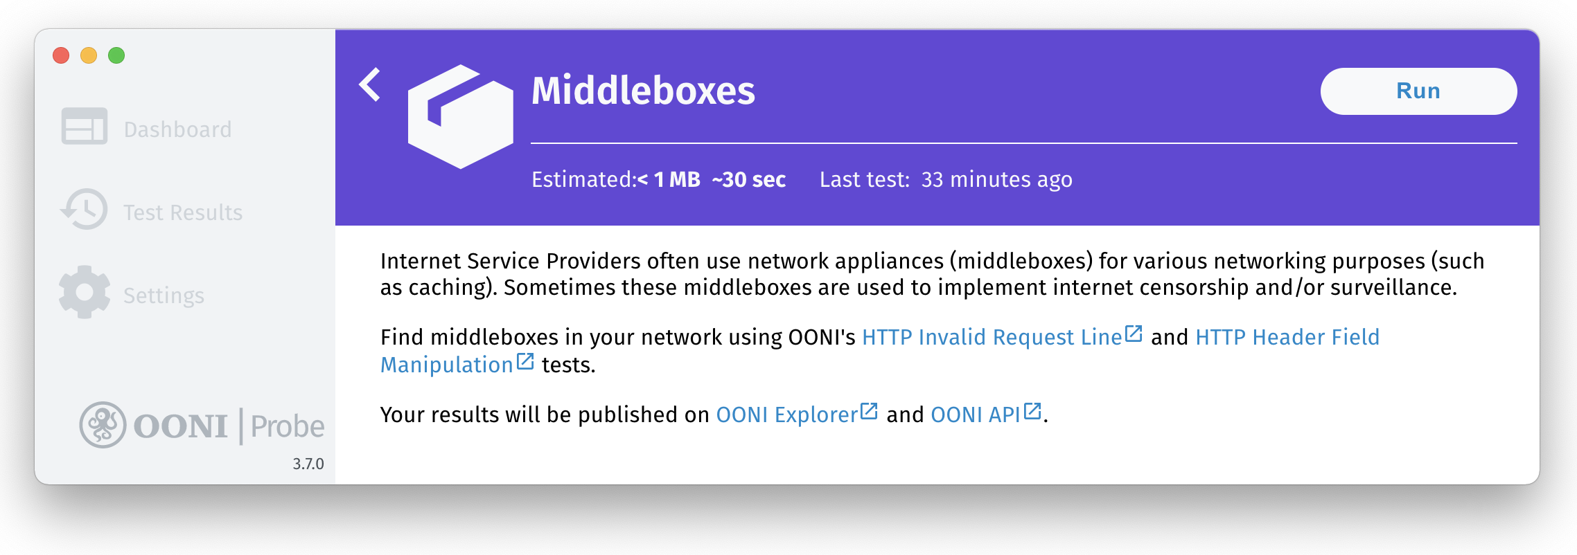
Task: Click the back arrow chevron
Action: pyautogui.click(x=370, y=85)
